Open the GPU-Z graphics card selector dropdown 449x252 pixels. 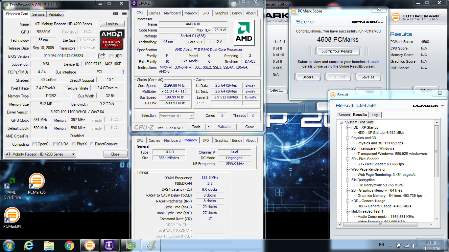point(40,154)
